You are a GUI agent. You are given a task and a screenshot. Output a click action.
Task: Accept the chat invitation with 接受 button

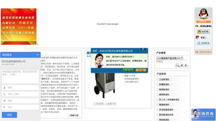[x=128, y=70]
